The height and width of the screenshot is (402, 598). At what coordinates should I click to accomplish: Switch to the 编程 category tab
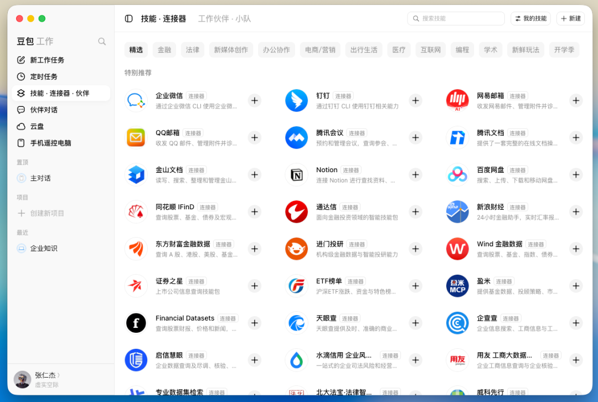tap(462, 50)
